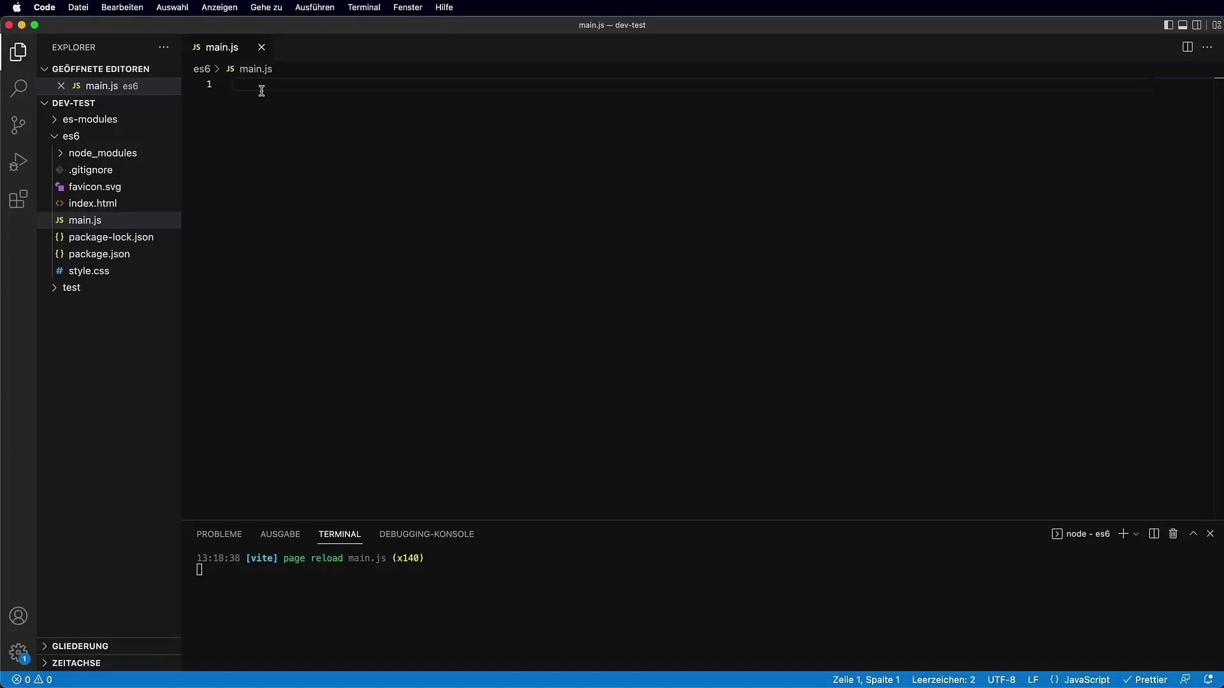Screen dimensions: 1224x688
Task: Open the Bearbeiten menu
Action: [x=122, y=8]
